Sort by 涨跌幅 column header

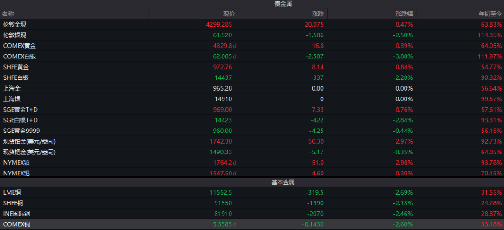pos(404,14)
